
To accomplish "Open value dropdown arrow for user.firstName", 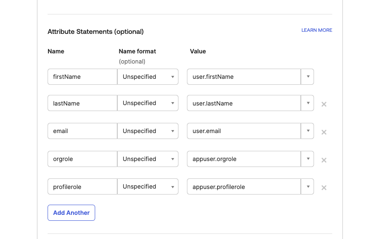I will click(x=307, y=77).
